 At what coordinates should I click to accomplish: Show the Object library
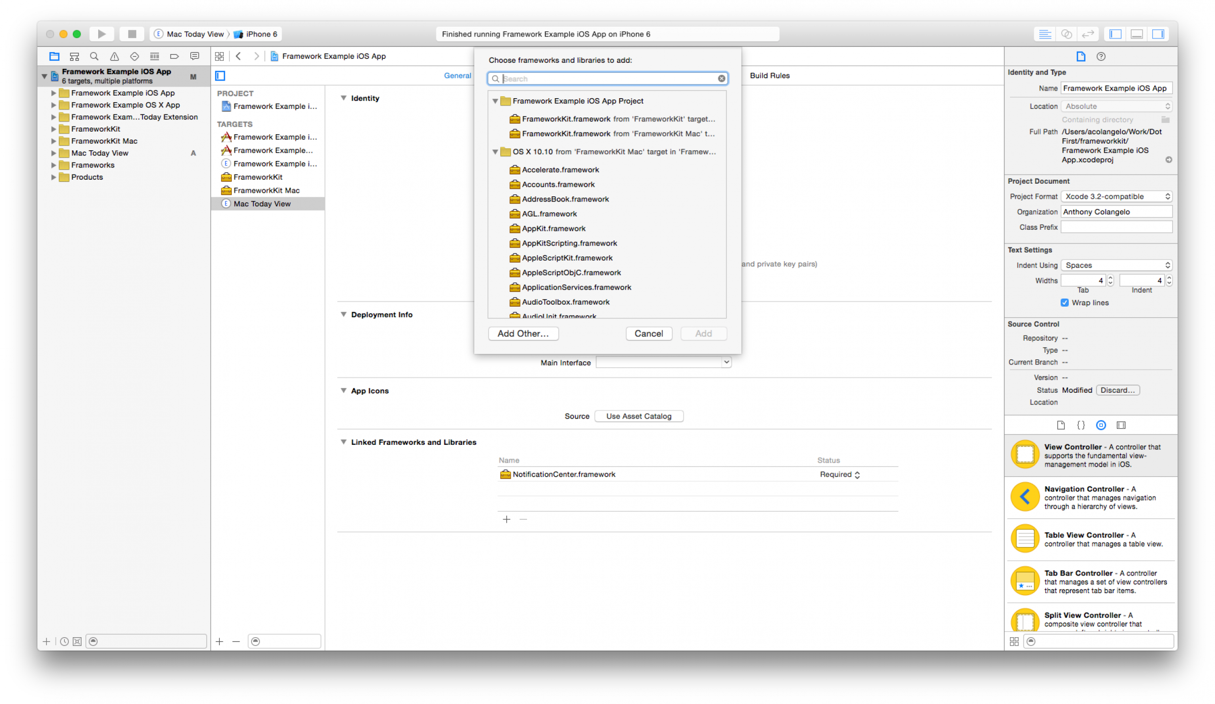pos(1101,425)
